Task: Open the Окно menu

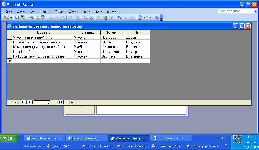Action: tap(99, 11)
